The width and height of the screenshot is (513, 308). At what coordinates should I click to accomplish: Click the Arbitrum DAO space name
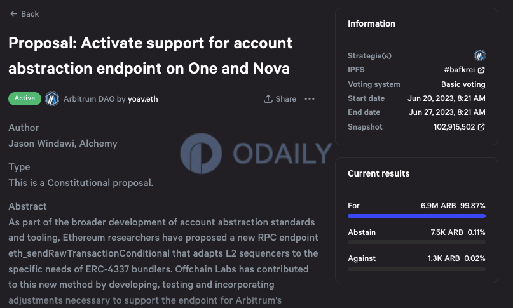tap(89, 99)
